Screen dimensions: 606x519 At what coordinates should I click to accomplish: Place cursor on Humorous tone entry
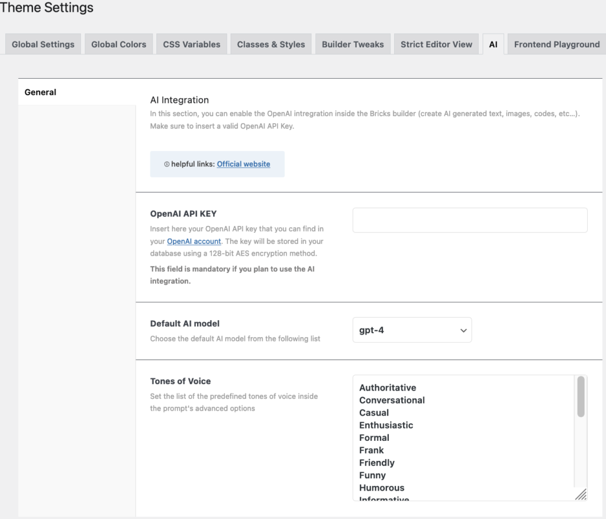tap(382, 488)
